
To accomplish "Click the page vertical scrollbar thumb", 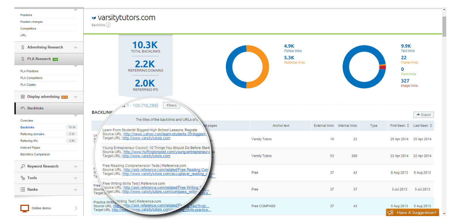I will 444,26.
